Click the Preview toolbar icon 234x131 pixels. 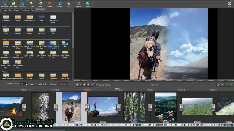click(60, 4)
